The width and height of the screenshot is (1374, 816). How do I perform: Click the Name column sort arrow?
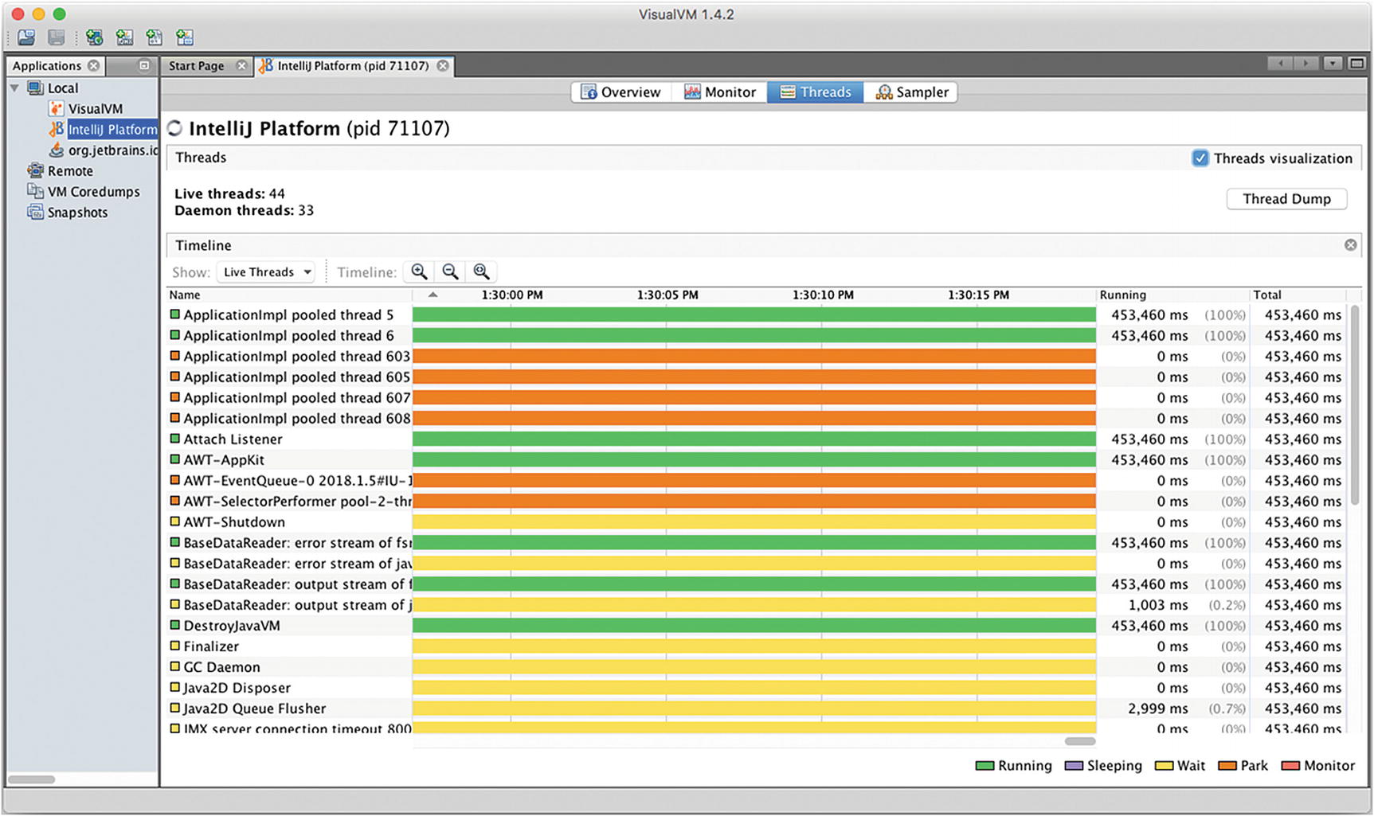click(x=433, y=295)
